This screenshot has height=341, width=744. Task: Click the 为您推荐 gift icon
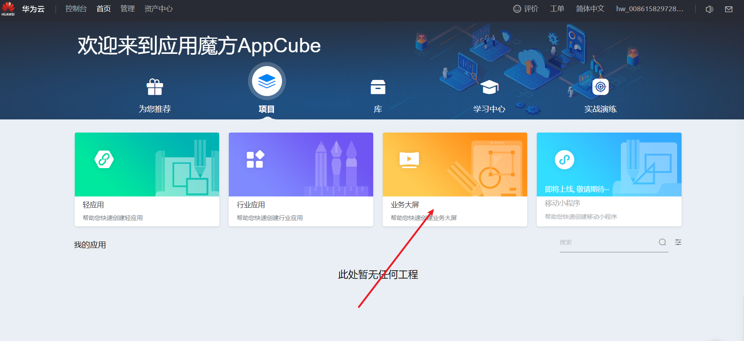tap(155, 87)
